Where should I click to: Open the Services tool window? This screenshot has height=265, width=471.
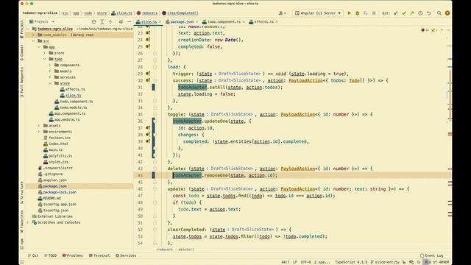[x=126, y=255]
